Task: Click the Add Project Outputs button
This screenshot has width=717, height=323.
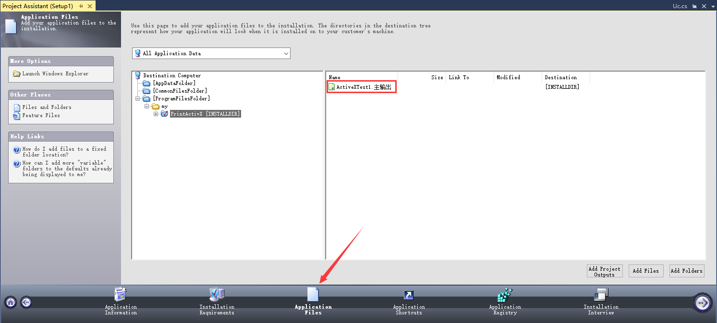Action: [x=605, y=271]
